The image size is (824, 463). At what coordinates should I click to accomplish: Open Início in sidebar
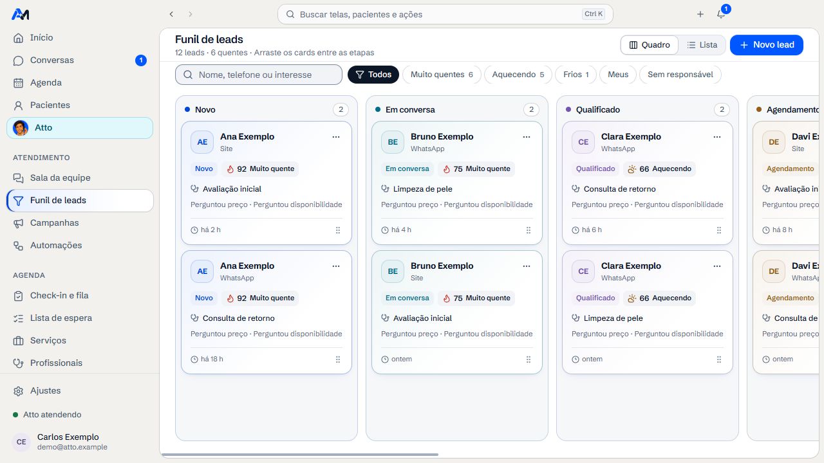pos(80,38)
